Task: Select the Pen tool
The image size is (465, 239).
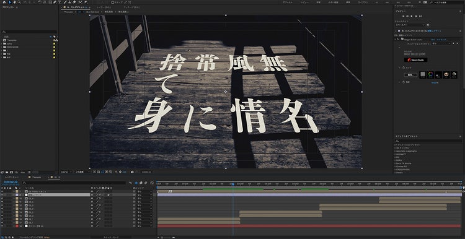Action: 55,2
